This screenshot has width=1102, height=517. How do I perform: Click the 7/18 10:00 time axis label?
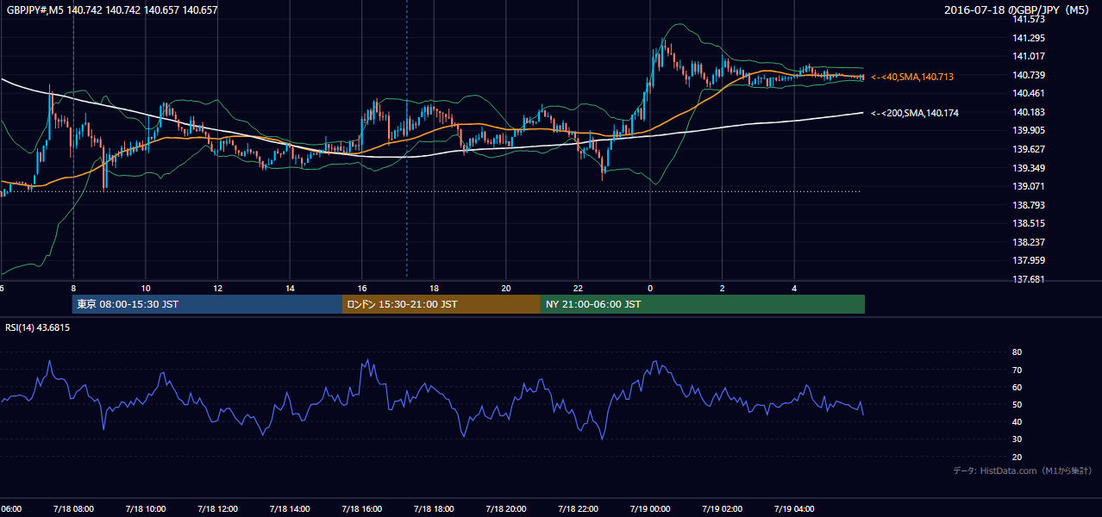(x=145, y=509)
